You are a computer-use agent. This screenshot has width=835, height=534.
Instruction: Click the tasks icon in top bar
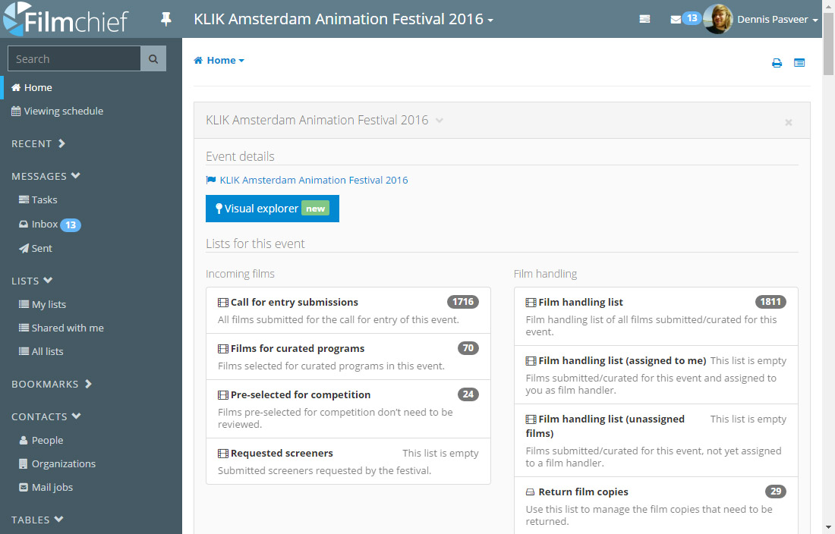click(x=644, y=20)
